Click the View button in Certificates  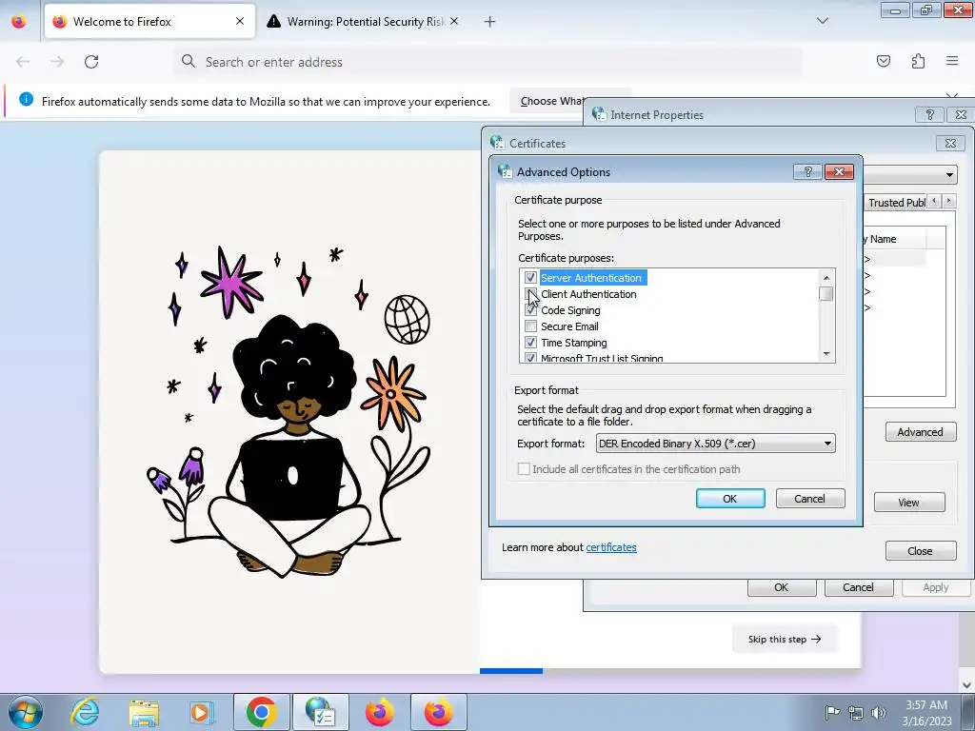909,503
